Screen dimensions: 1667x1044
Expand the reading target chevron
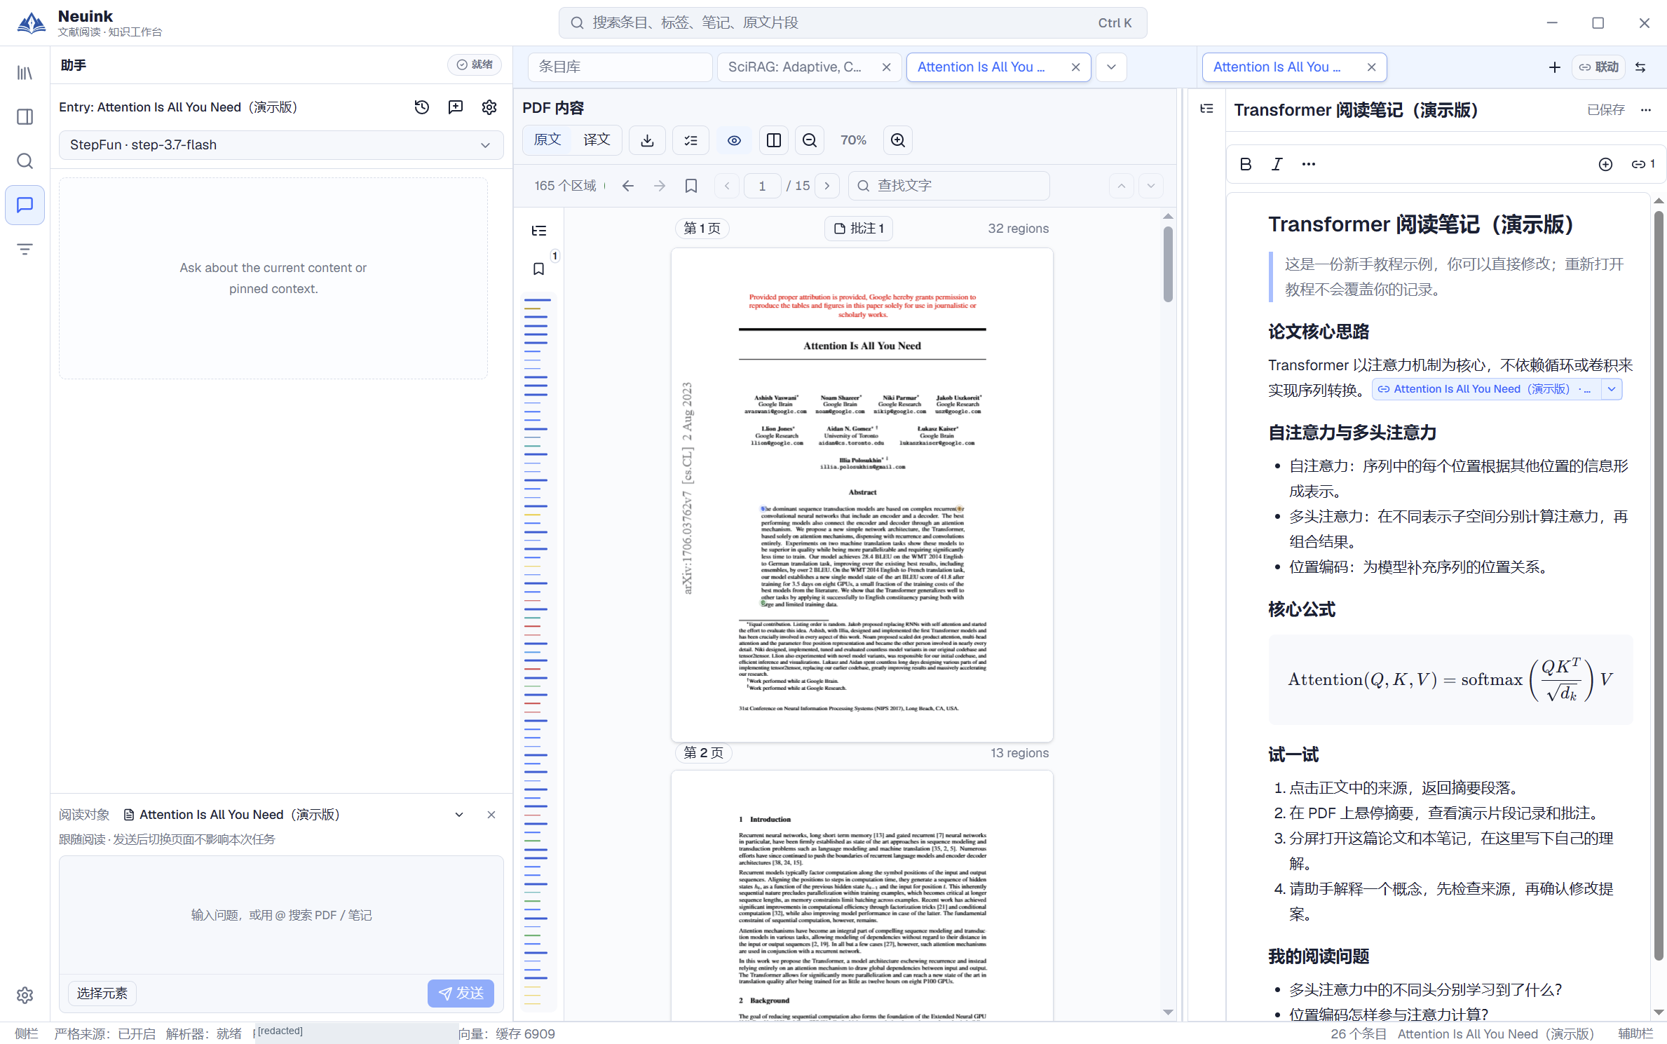[x=459, y=815]
